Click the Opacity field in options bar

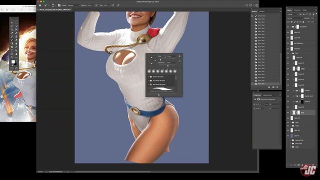pyautogui.click(x=89, y=5)
